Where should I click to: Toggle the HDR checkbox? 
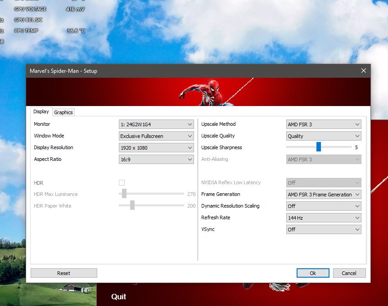(x=122, y=182)
